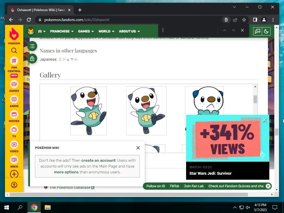
Task: Open the Video sidebar icon
Action: point(14,144)
